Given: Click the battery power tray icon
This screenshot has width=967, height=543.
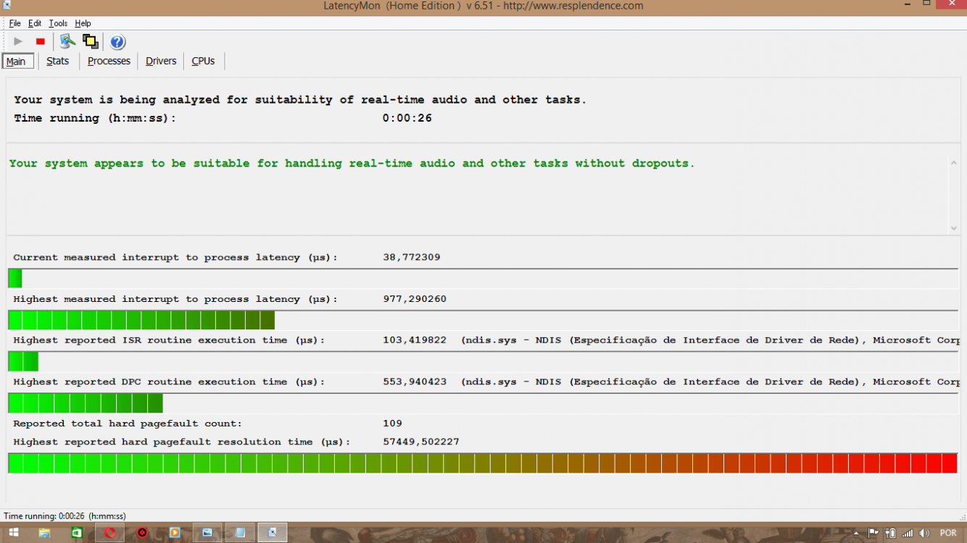Looking at the screenshot, I should tap(891, 534).
